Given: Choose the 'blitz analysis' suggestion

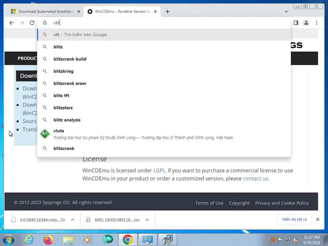Looking at the screenshot, I should [x=164, y=120].
